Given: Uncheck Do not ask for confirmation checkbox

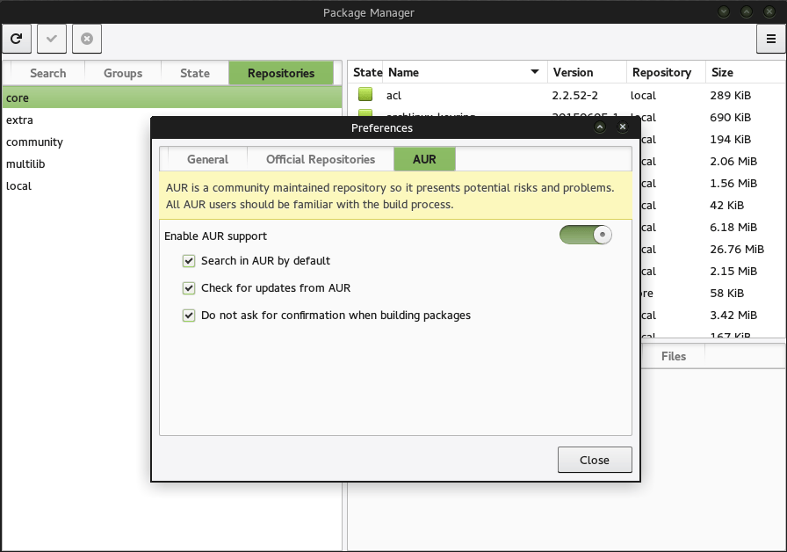Looking at the screenshot, I should click(x=189, y=316).
